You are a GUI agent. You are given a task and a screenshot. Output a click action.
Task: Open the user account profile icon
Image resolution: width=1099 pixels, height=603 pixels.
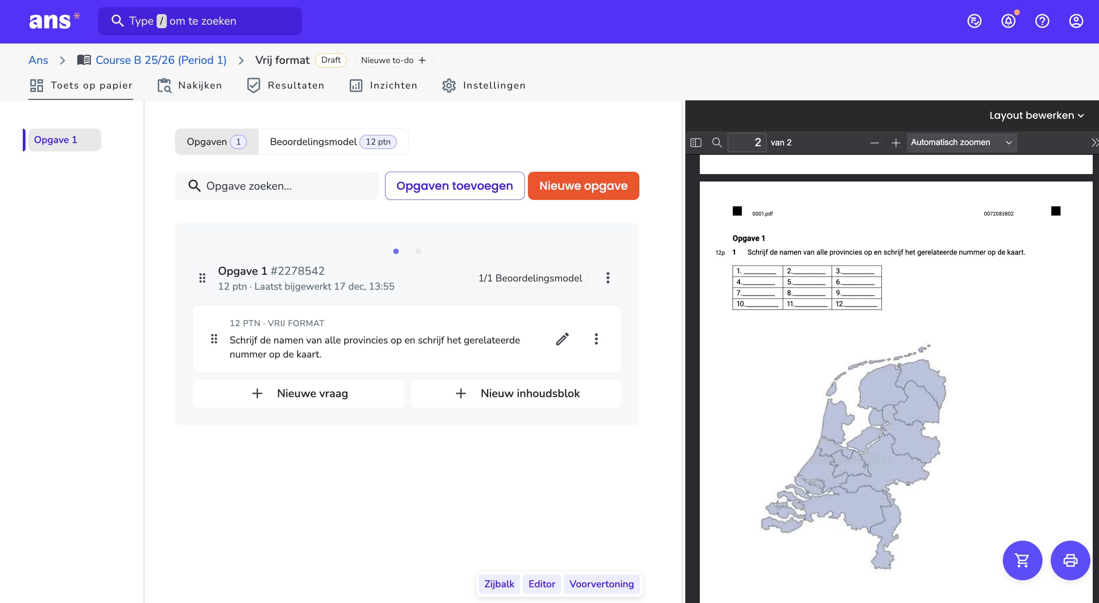pos(1075,21)
